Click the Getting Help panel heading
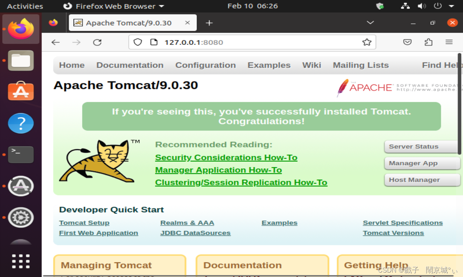 pyautogui.click(x=376, y=265)
